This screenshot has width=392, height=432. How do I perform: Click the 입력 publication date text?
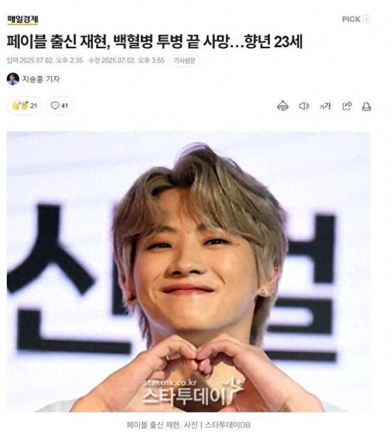click(x=45, y=61)
